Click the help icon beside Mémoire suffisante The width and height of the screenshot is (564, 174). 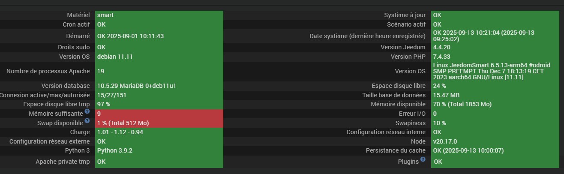pyautogui.click(x=87, y=111)
